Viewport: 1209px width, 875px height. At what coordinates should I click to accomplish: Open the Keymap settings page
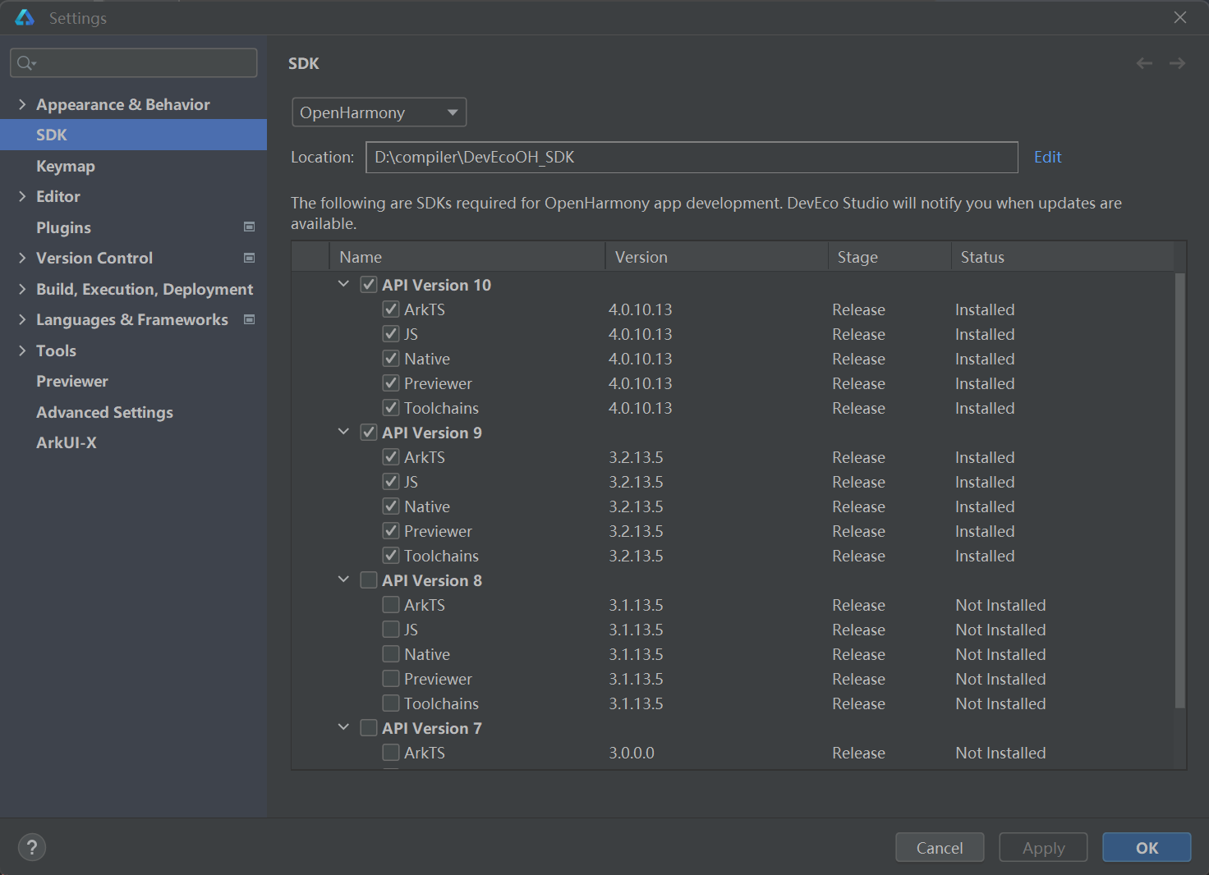click(x=66, y=166)
